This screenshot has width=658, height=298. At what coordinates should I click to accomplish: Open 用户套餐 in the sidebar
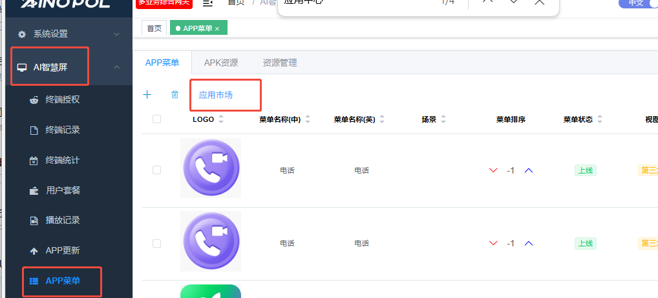(x=62, y=190)
